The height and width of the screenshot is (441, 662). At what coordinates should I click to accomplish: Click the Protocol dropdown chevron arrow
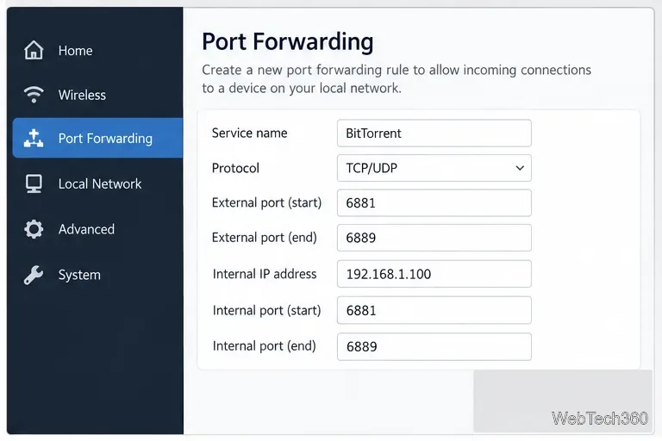click(x=520, y=168)
